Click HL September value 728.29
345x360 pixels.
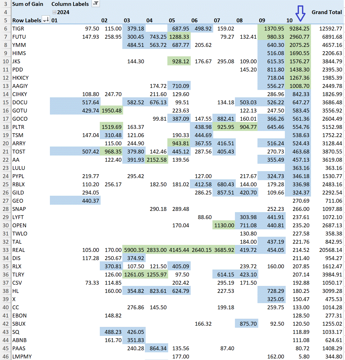coord(276,291)
